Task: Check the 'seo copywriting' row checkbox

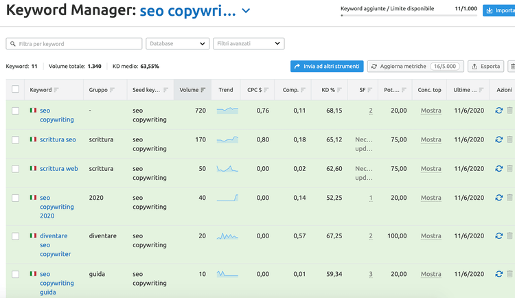Action: [x=15, y=111]
